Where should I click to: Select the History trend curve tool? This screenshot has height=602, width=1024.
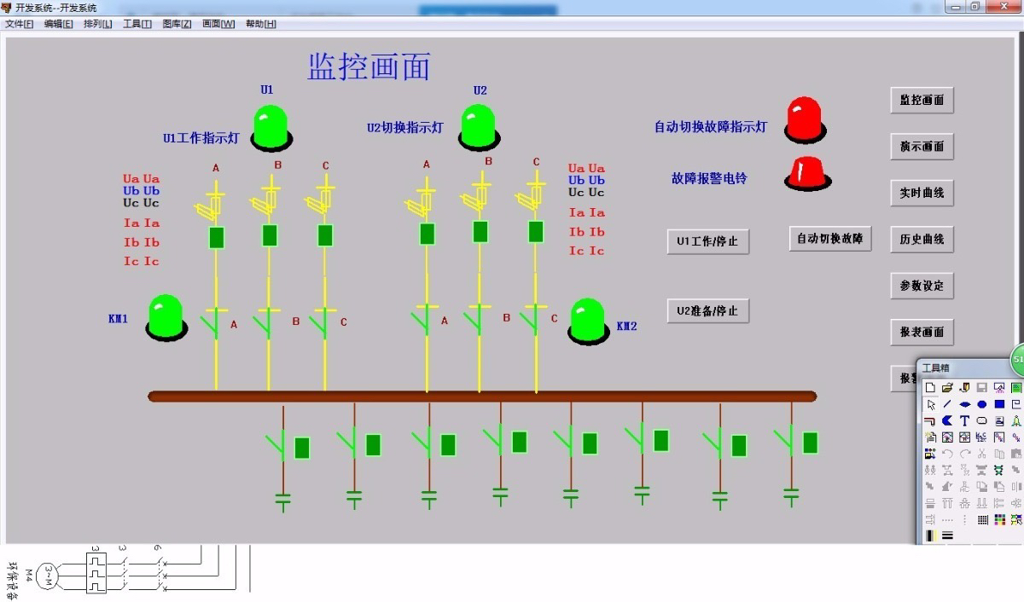point(965,437)
